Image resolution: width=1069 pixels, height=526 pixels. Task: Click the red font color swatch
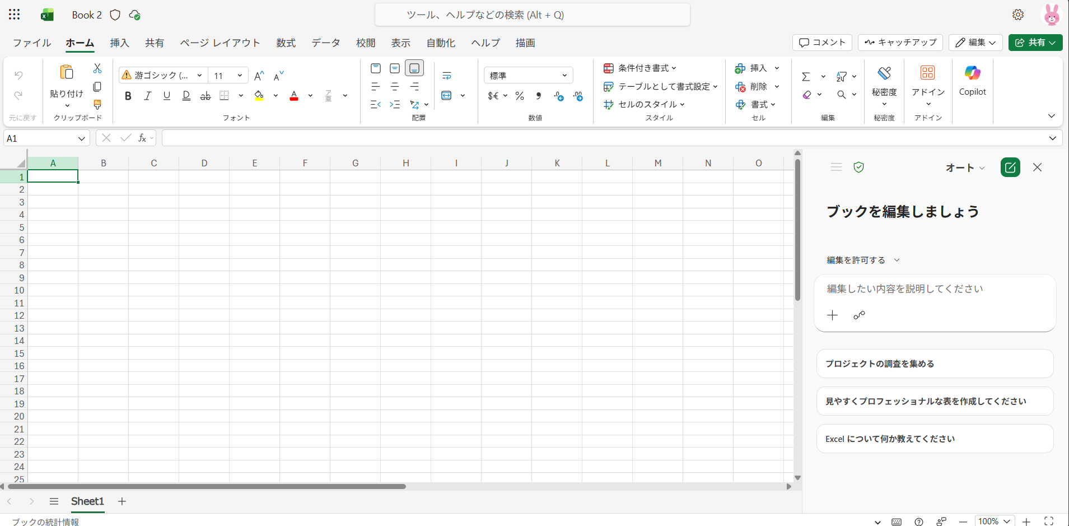(294, 96)
